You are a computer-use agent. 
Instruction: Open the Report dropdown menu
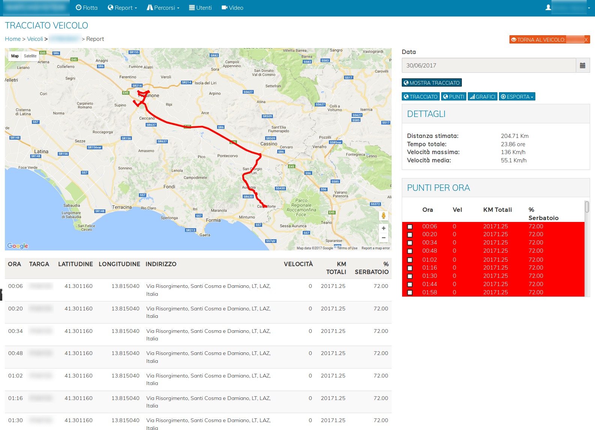click(x=122, y=8)
